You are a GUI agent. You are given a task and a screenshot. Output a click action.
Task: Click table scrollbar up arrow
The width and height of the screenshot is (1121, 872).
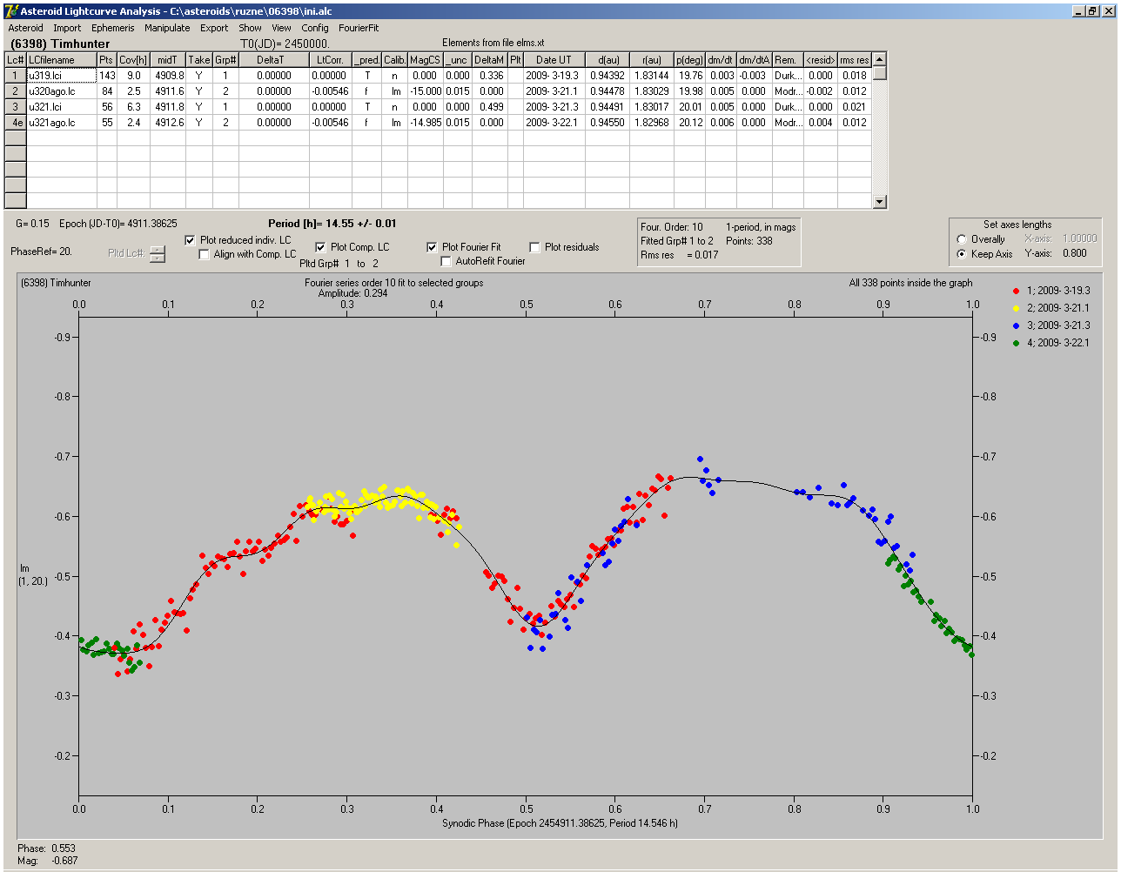pyautogui.click(x=880, y=59)
